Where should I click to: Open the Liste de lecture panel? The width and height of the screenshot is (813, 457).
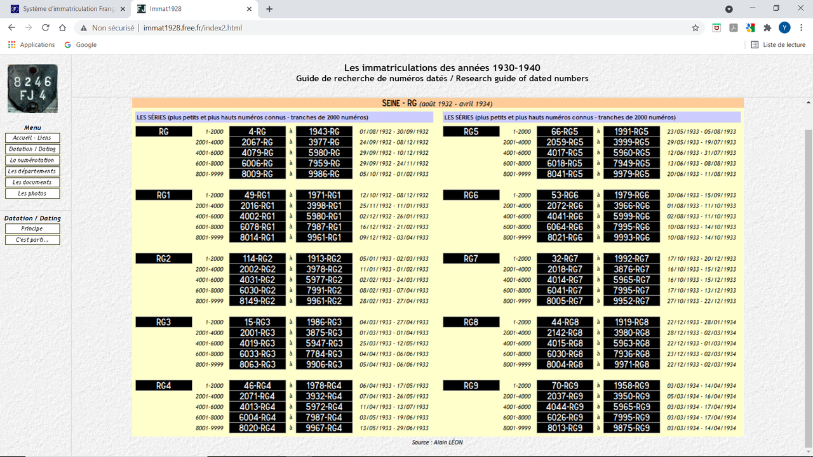tap(778, 45)
